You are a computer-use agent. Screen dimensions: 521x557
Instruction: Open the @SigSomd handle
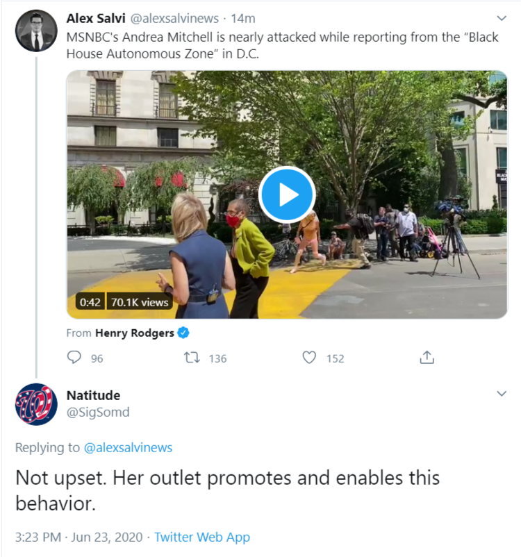click(98, 413)
